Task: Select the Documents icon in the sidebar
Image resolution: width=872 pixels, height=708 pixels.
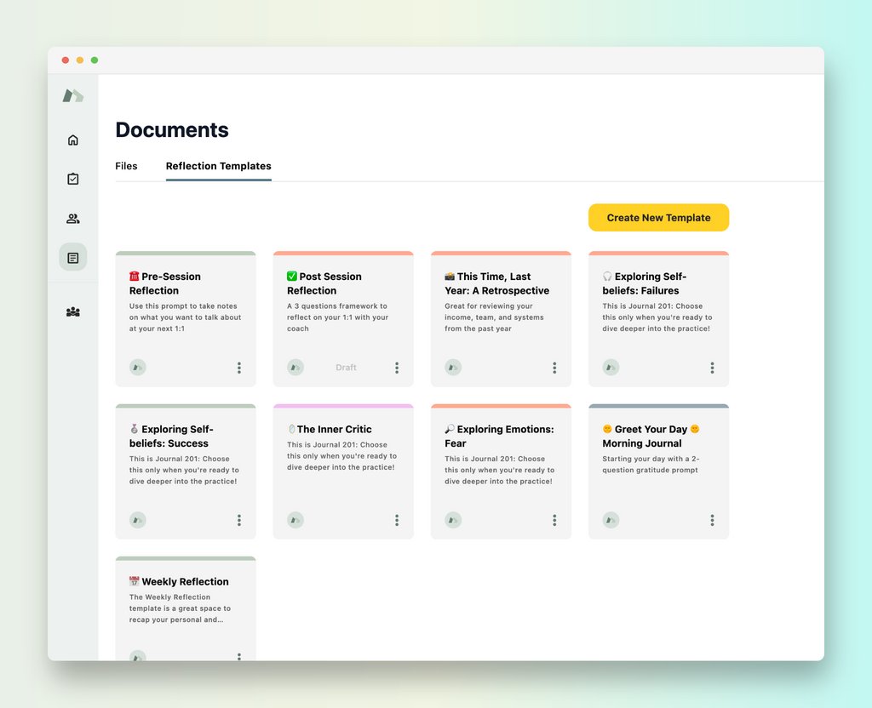Action: [73, 256]
